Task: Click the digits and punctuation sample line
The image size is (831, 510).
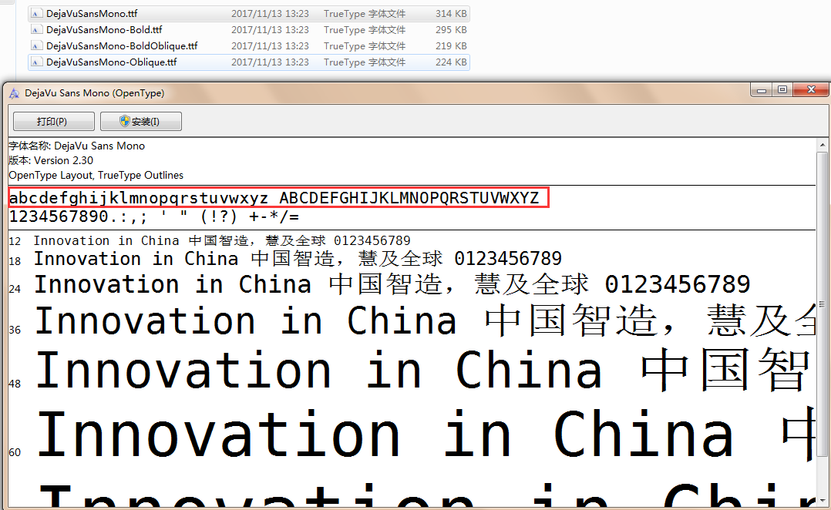Action: click(154, 216)
